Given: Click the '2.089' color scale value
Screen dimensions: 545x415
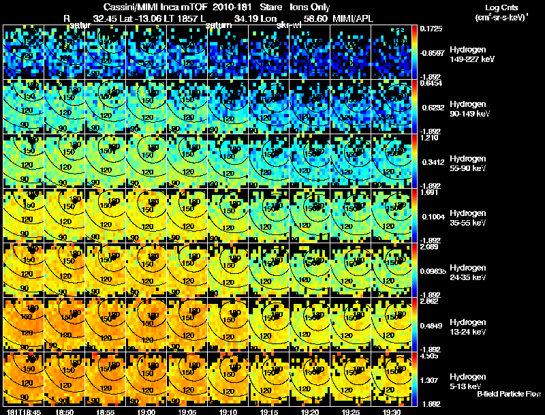Looking at the screenshot, I should 429,247.
